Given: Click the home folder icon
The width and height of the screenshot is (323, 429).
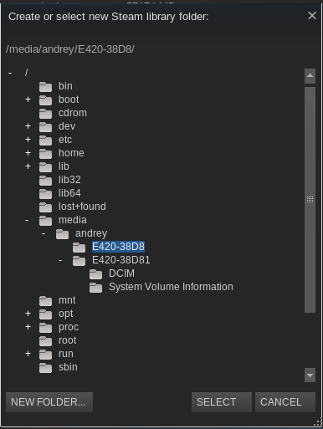Looking at the screenshot, I should click(x=45, y=154).
